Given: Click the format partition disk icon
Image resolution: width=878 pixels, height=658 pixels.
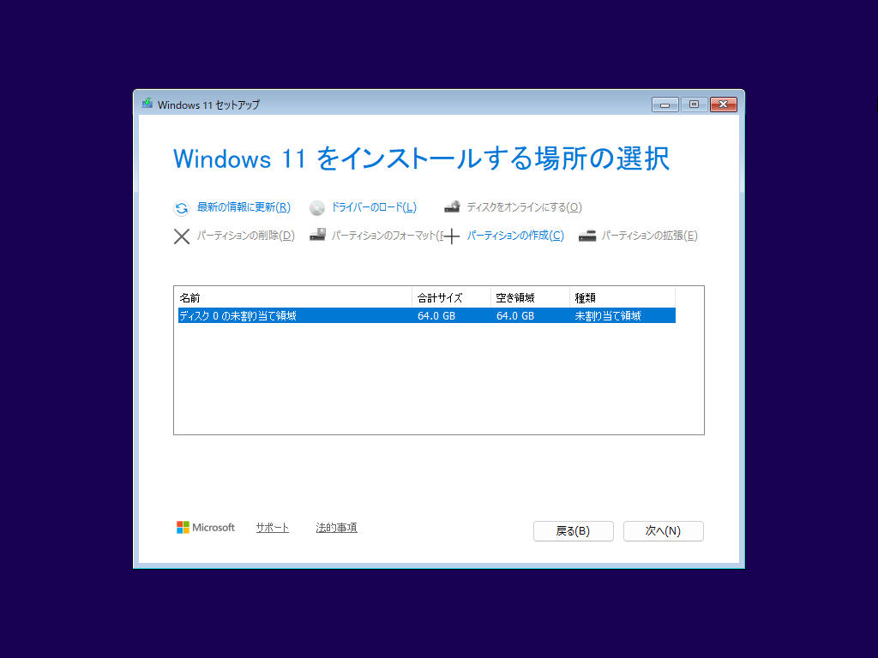Looking at the screenshot, I should [x=317, y=235].
